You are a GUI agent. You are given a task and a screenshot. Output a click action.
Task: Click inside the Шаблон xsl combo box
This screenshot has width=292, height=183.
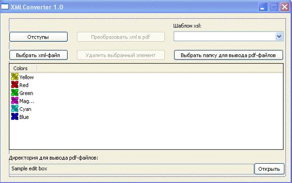coord(228,37)
